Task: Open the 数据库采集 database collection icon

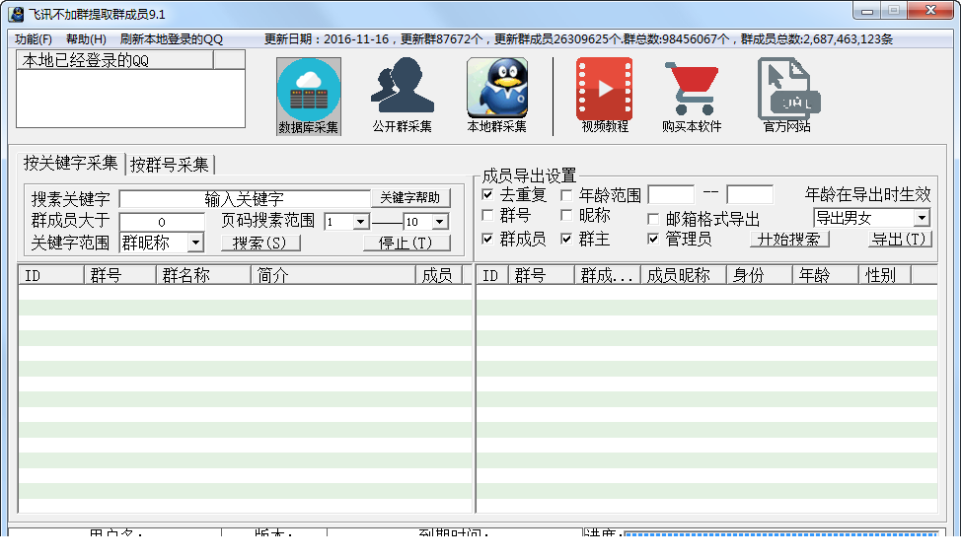Action: 308,97
